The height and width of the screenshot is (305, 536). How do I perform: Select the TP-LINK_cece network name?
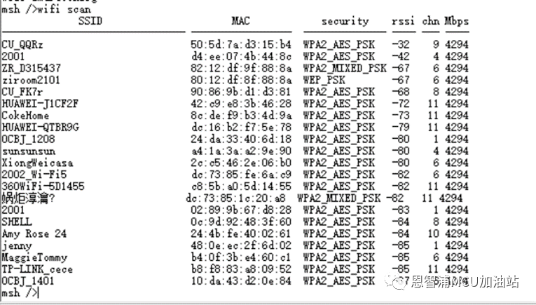coord(37,269)
